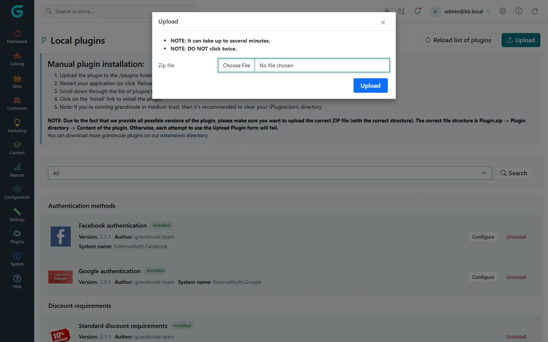This screenshot has width=548, height=342.
Task: Open the Catalog section in the sidebar
Action: (17, 59)
